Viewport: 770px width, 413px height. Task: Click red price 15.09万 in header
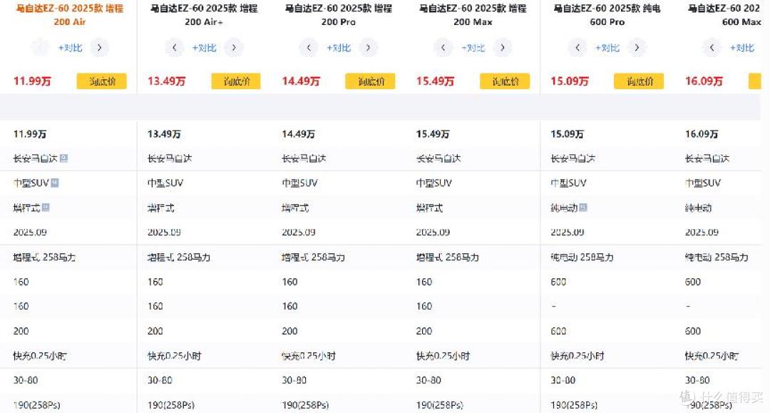[x=570, y=81]
